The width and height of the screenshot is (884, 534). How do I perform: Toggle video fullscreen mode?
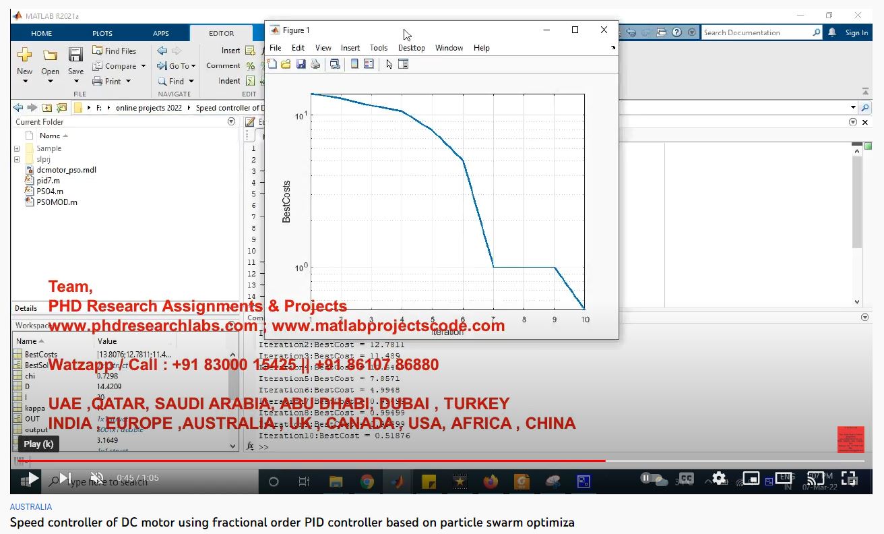pyautogui.click(x=850, y=479)
